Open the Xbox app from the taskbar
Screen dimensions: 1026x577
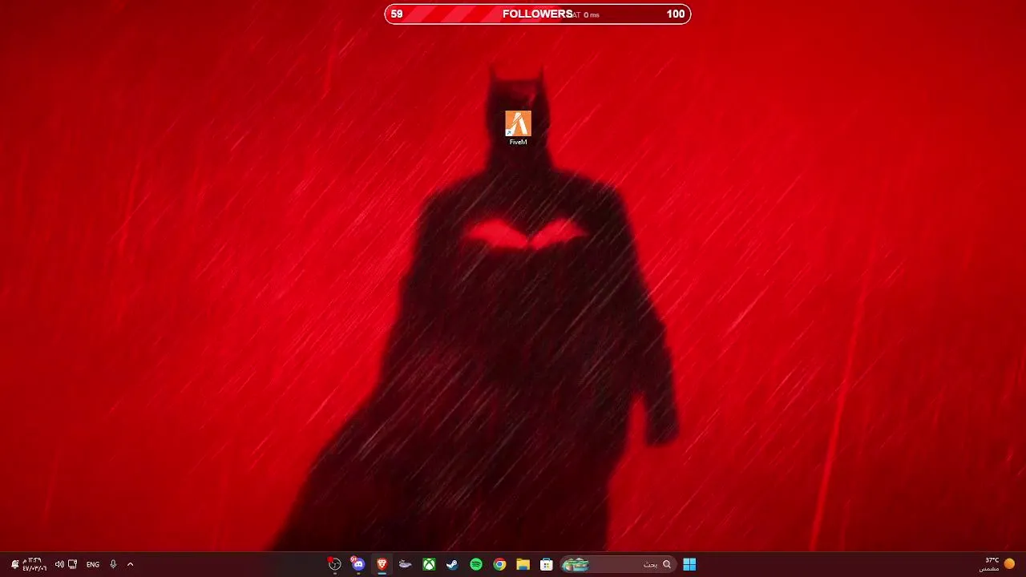(430, 564)
